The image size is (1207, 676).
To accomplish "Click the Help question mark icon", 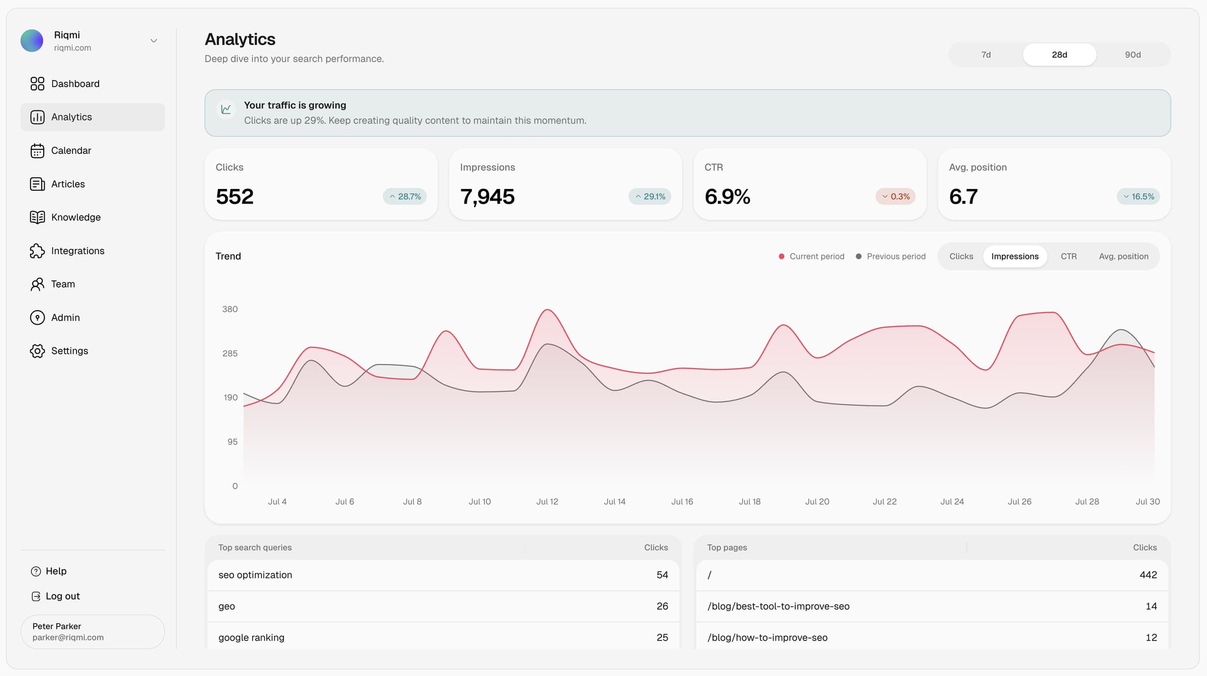I will pyautogui.click(x=36, y=571).
